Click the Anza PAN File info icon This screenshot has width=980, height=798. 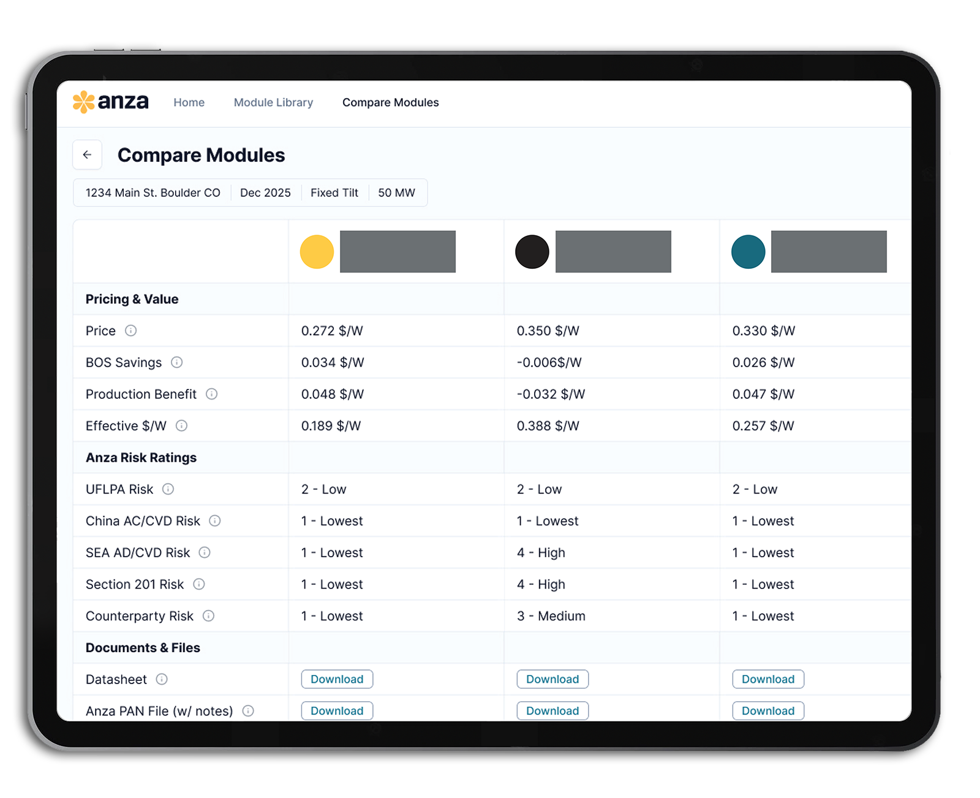click(248, 711)
